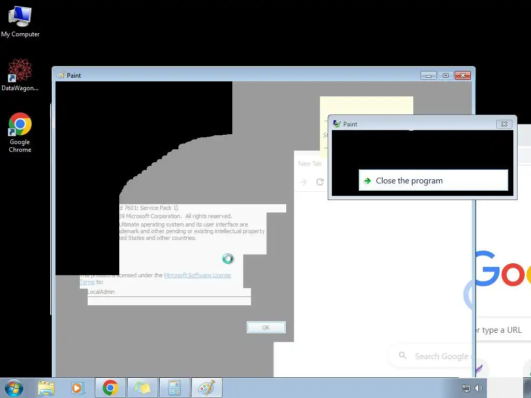Open the Microsoft Software License link
The image size is (531, 398).
tap(198, 275)
